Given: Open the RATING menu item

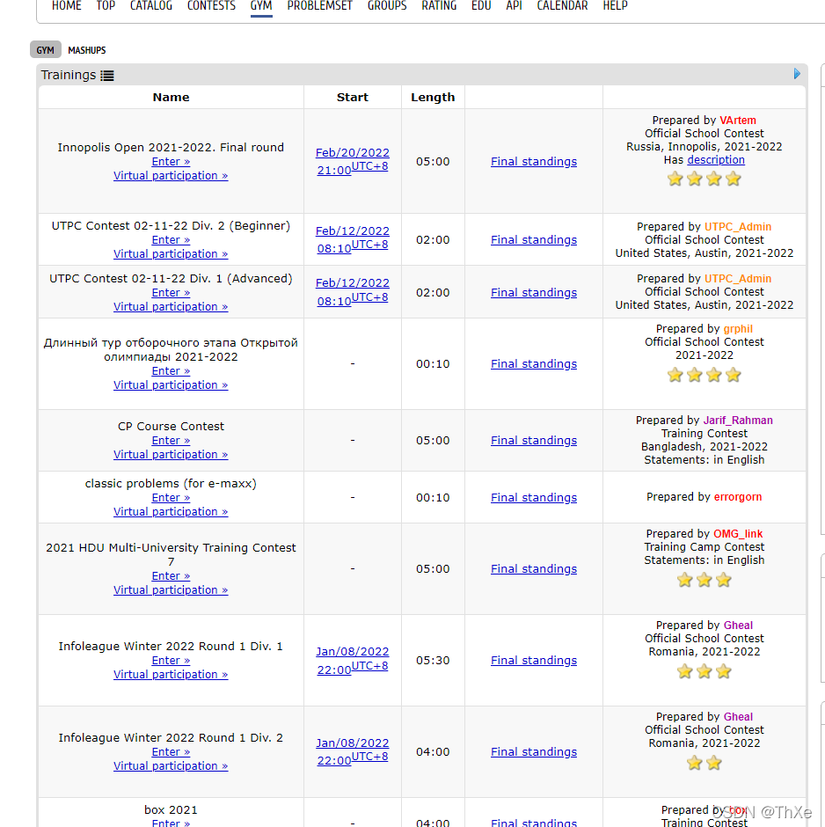Looking at the screenshot, I should coord(439,6).
